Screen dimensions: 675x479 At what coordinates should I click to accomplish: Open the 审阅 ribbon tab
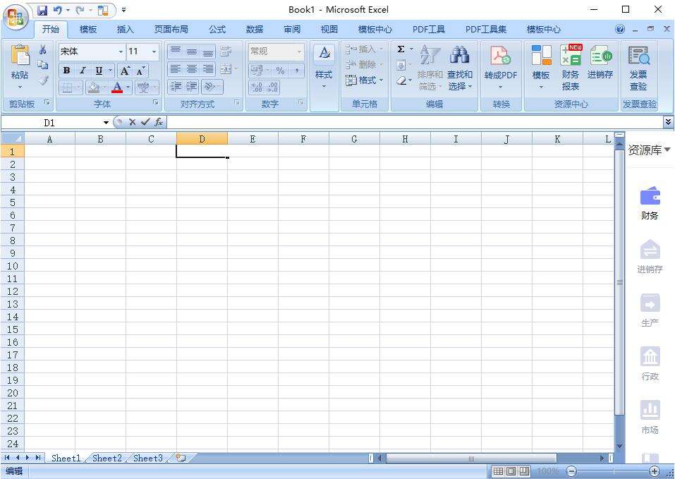292,29
